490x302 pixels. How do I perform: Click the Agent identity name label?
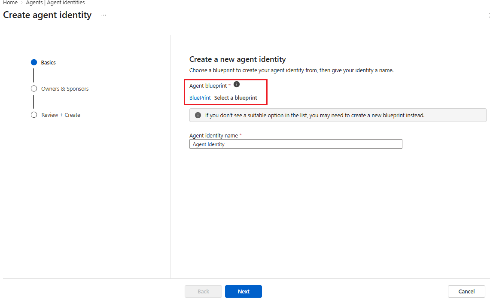[x=214, y=135]
